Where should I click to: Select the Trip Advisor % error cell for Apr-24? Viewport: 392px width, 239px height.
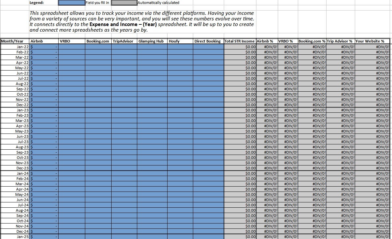(x=341, y=189)
